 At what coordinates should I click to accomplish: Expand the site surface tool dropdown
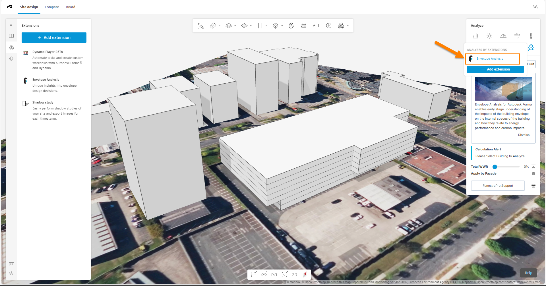pos(251,26)
